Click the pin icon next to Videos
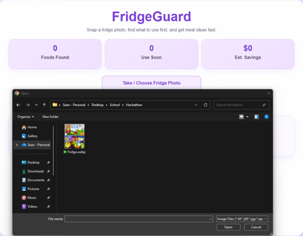This screenshot has width=303, height=236. click(48, 207)
